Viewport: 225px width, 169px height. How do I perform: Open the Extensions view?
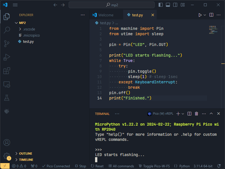click(x=6, y=71)
